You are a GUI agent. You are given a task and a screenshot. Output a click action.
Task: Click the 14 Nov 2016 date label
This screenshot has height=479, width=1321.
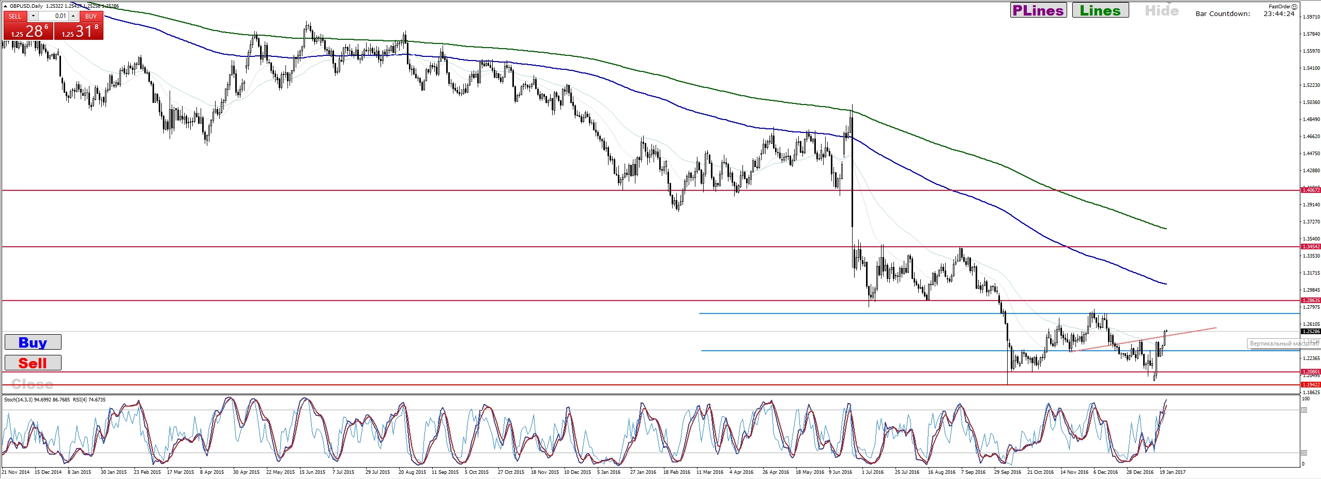[1074, 472]
